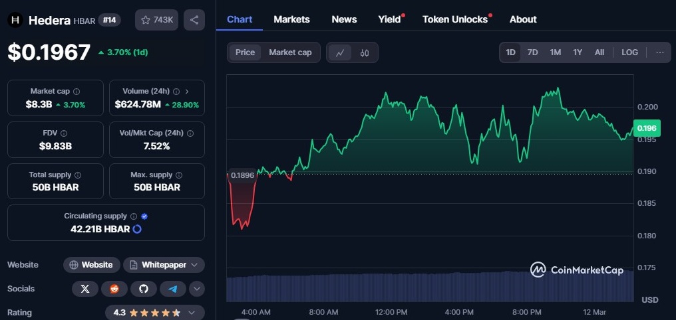The width and height of the screenshot is (676, 320).
Task: Open Hedera's Telegram social link
Action: click(173, 289)
